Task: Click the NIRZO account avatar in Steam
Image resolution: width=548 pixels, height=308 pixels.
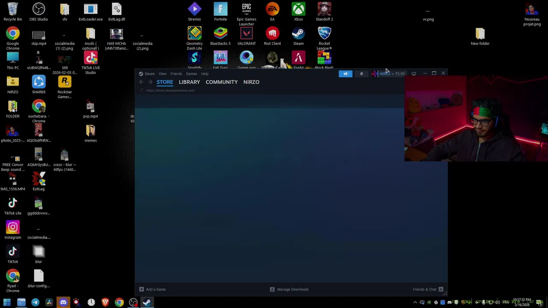Action: (x=375, y=74)
